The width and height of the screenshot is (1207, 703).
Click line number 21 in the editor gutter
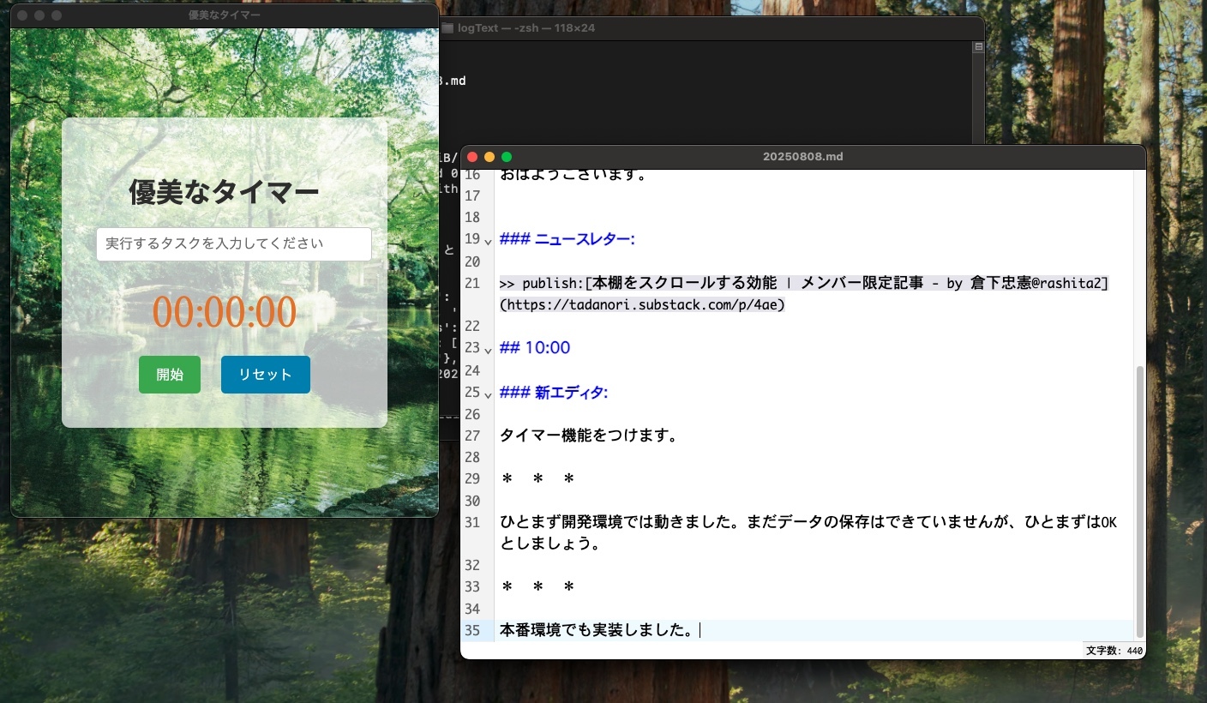point(472,283)
